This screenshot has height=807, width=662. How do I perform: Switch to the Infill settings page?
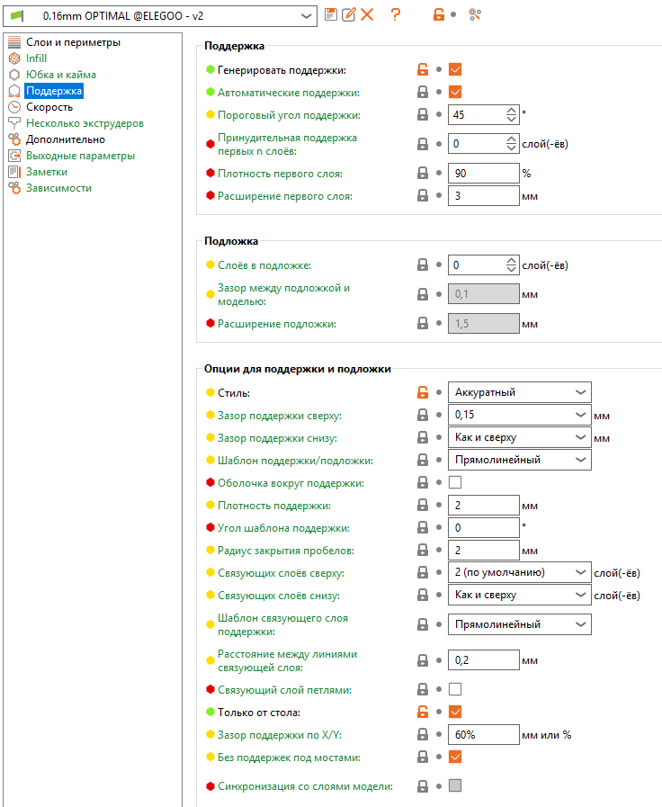pyautogui.click(x=36, y=58)
